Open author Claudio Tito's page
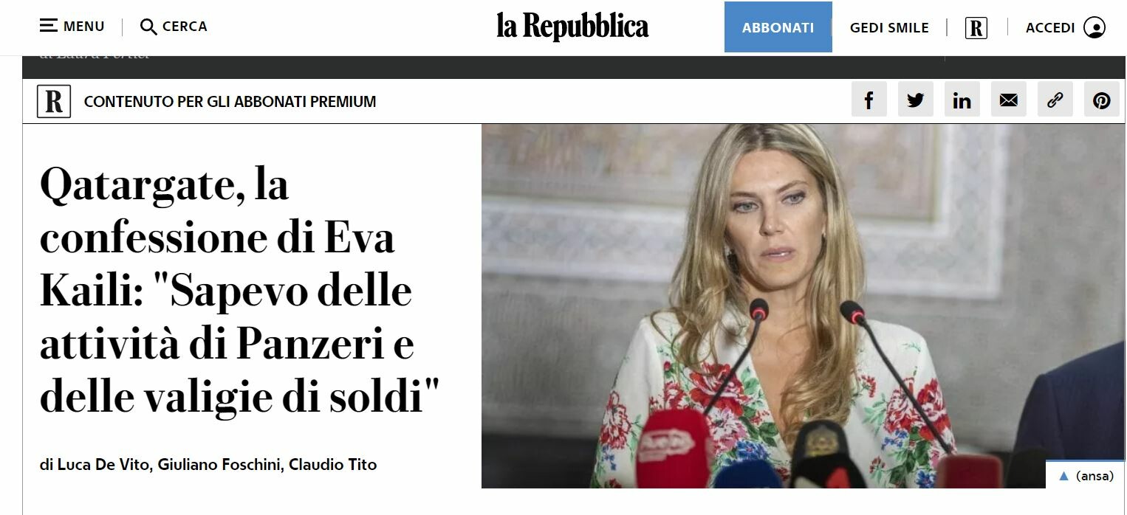 point(332,465)
